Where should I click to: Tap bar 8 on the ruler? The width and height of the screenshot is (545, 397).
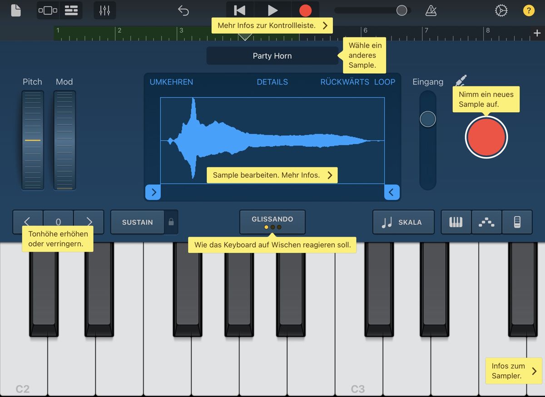pyautogui.click(x=488, y=30)
